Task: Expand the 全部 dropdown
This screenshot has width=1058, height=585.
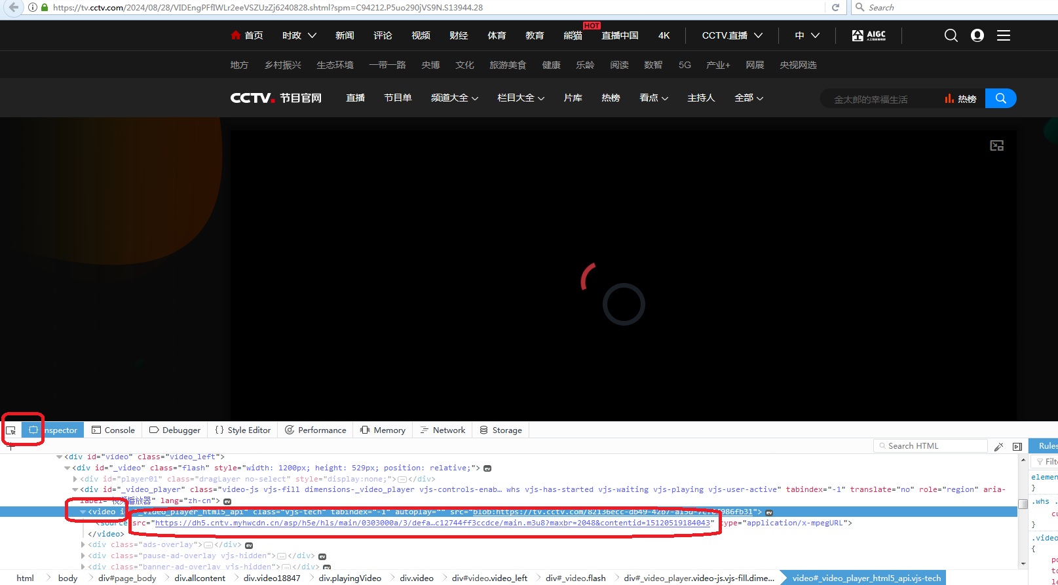Action: (749, 98)
